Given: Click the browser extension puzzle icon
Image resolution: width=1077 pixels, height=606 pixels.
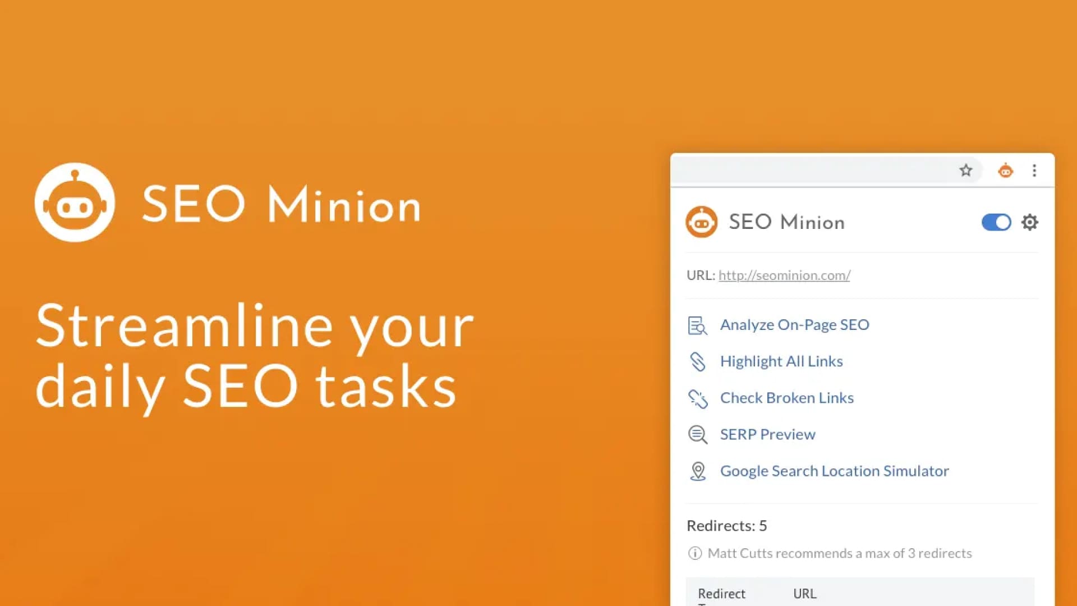Looking at the screenshot, I should (x=1006, y=170).
